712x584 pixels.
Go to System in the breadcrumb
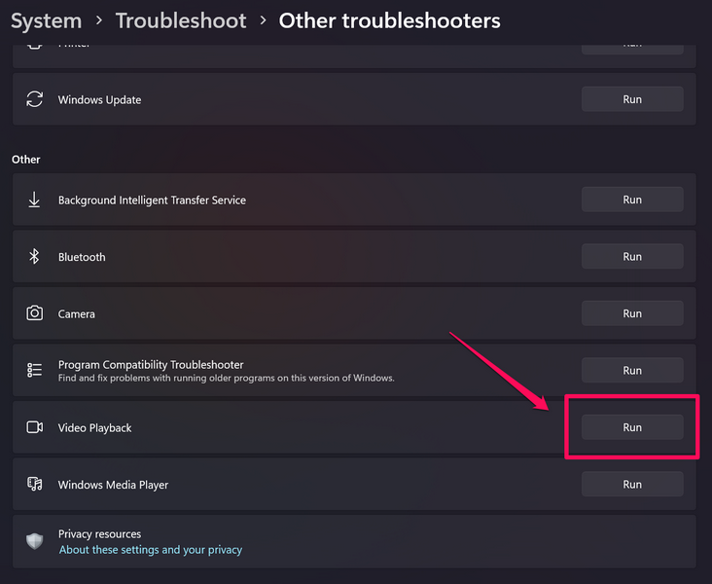(x=47, y=20)
